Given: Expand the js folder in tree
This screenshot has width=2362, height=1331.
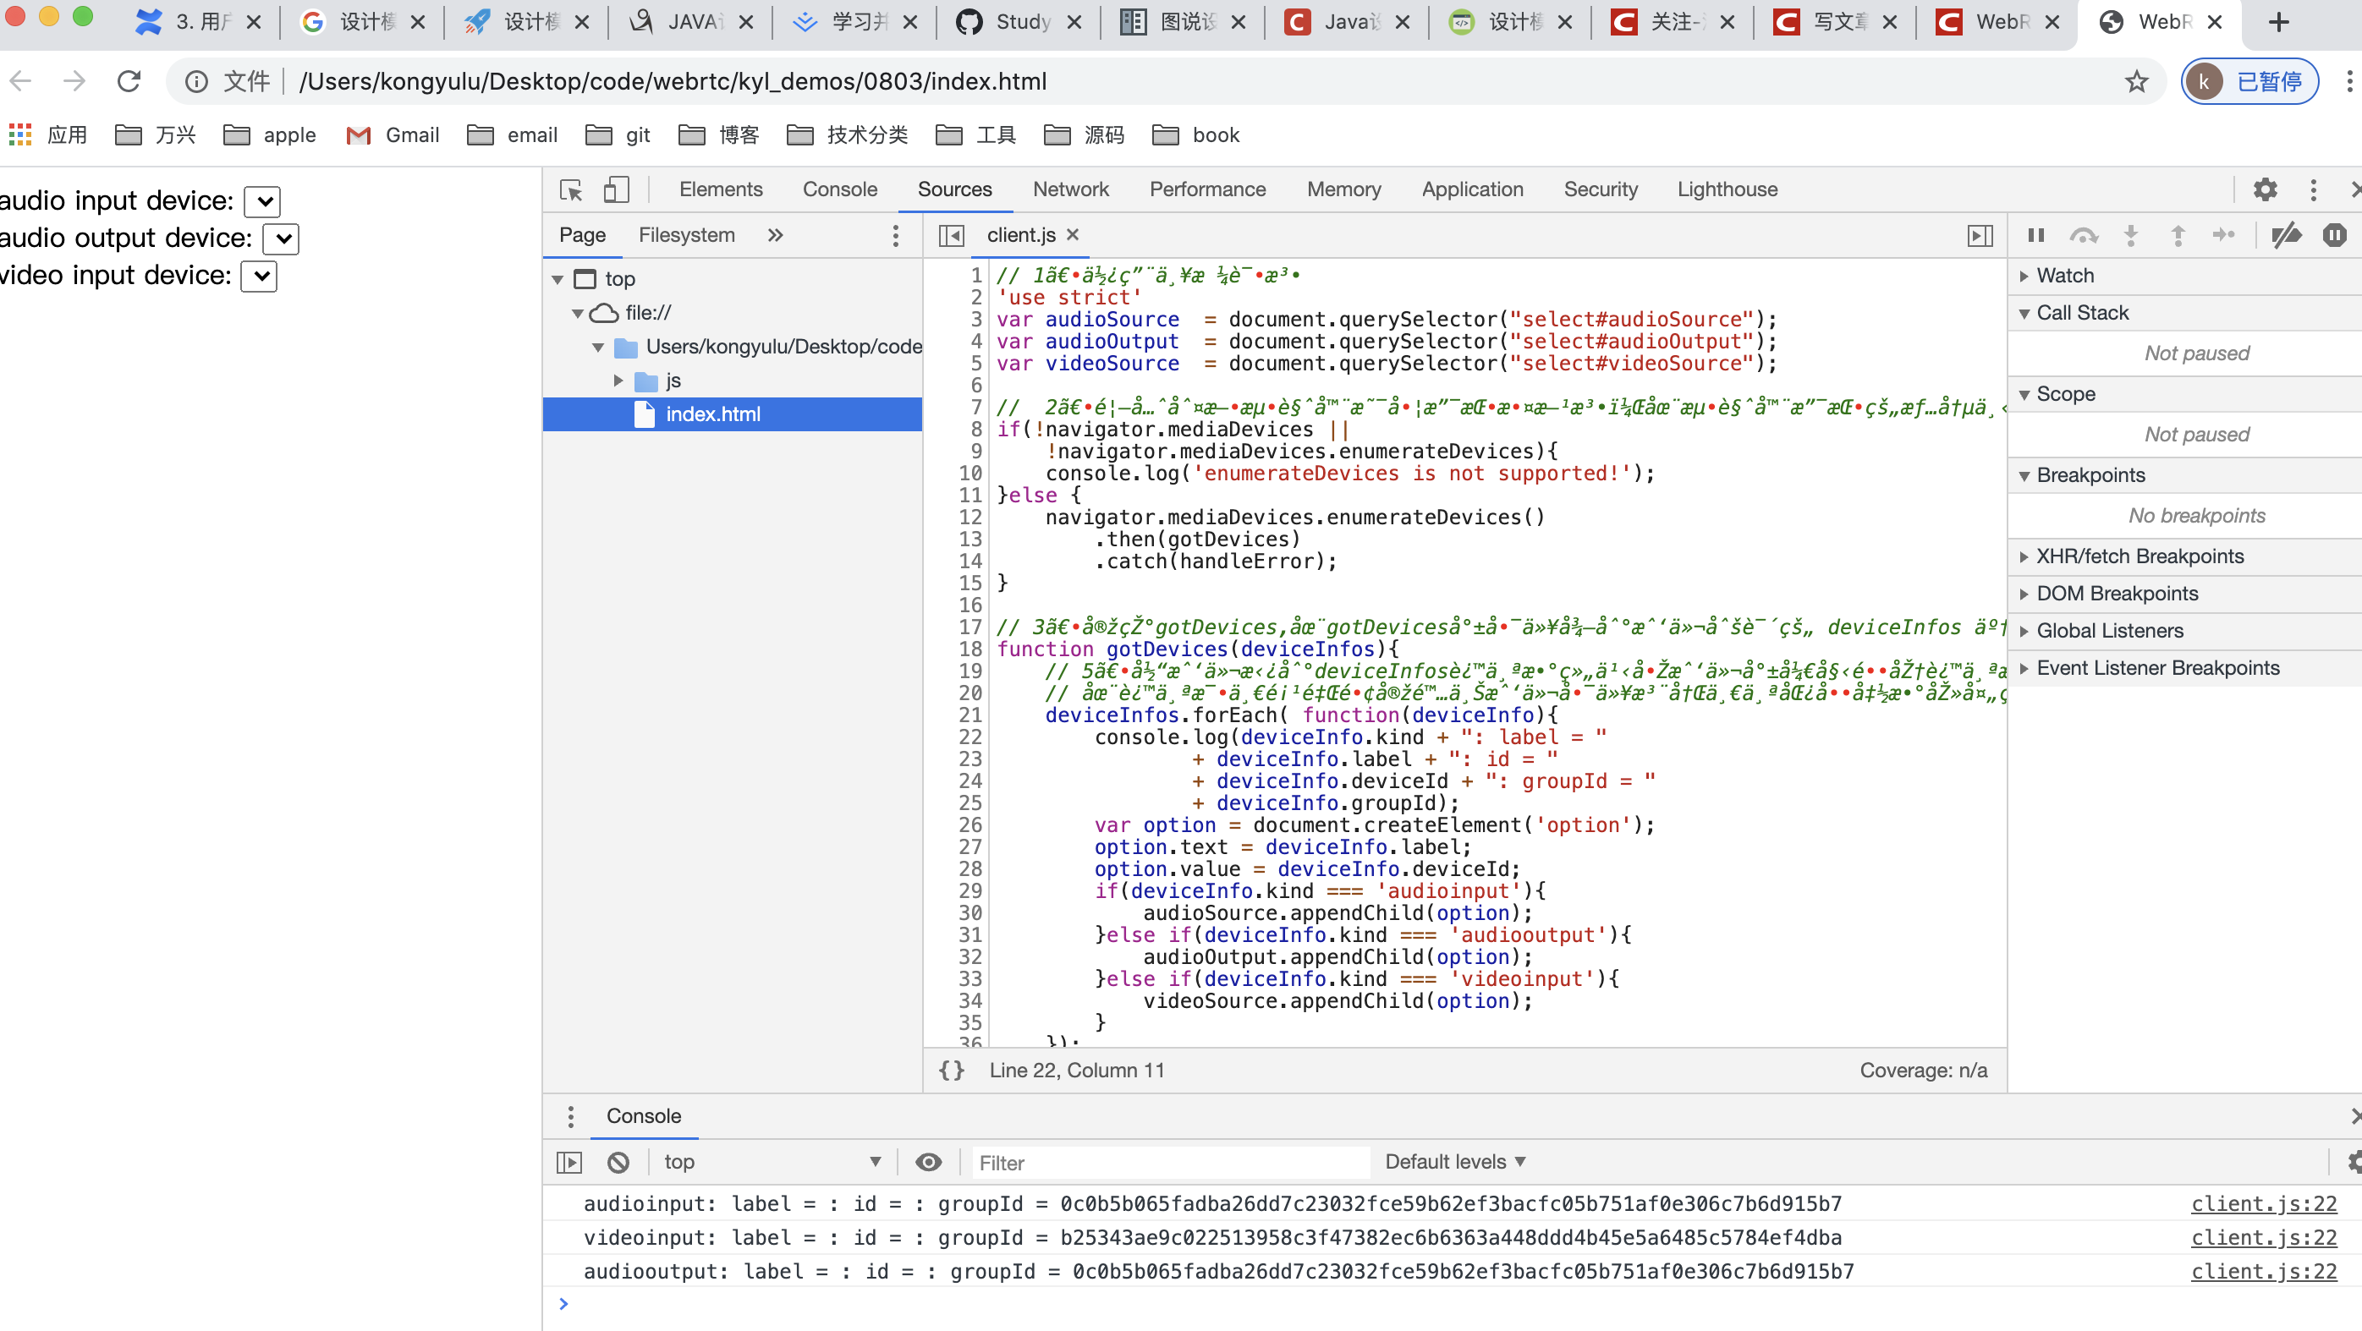Looking at the screenshot, I should coord(619,381).
